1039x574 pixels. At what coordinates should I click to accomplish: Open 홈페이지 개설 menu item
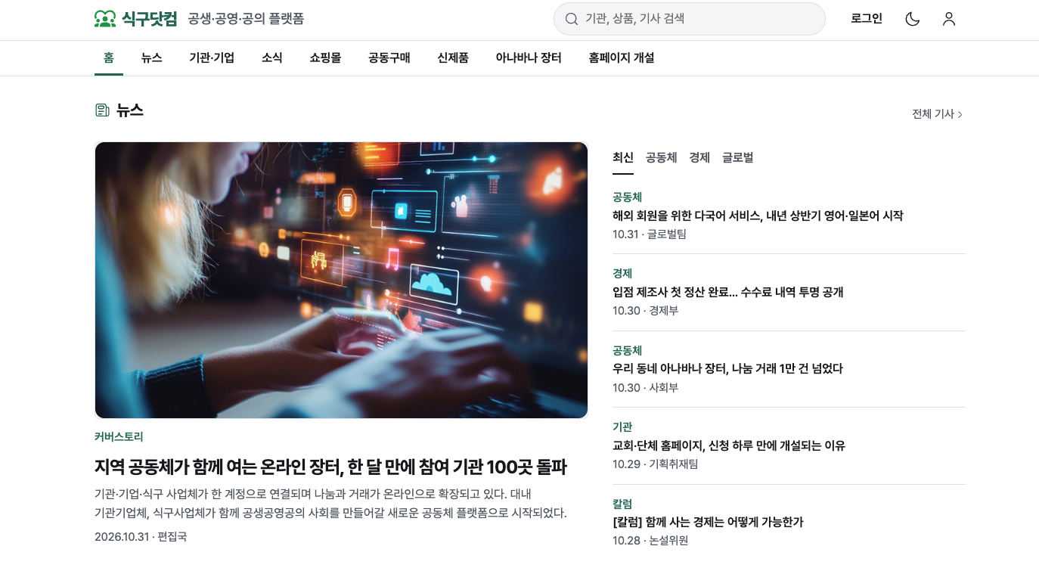click(x=622, y=58)
